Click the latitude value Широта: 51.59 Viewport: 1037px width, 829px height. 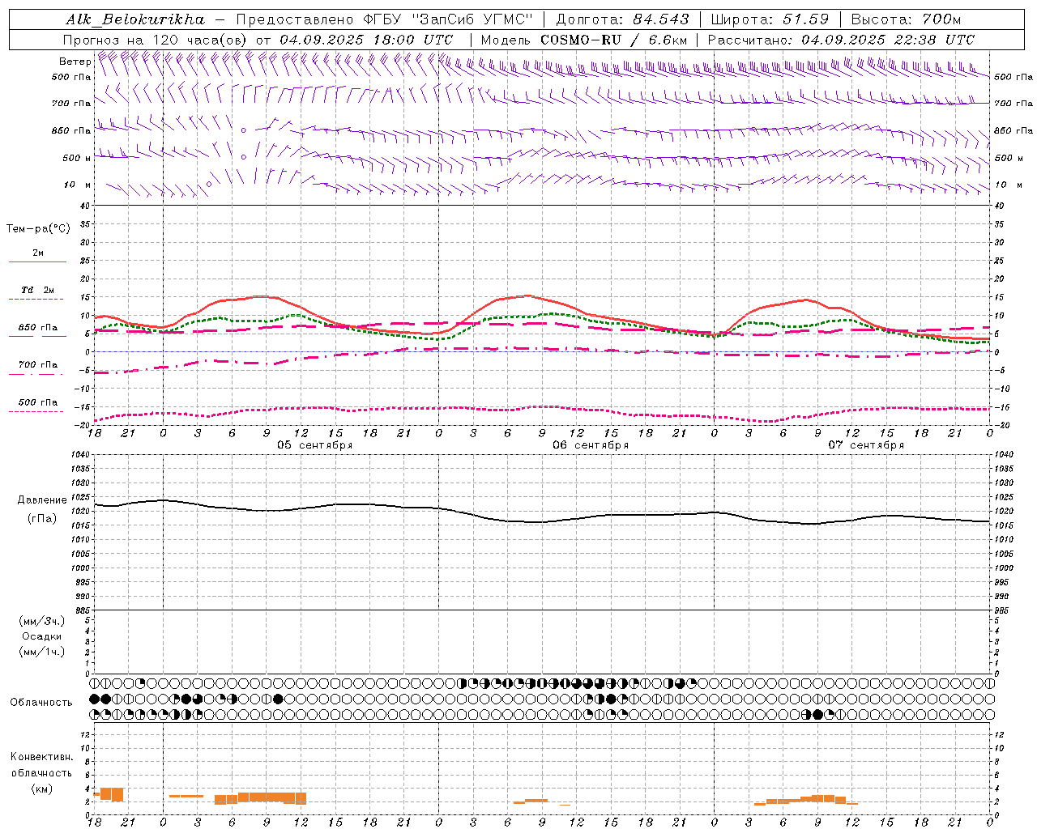pos(770,19)
